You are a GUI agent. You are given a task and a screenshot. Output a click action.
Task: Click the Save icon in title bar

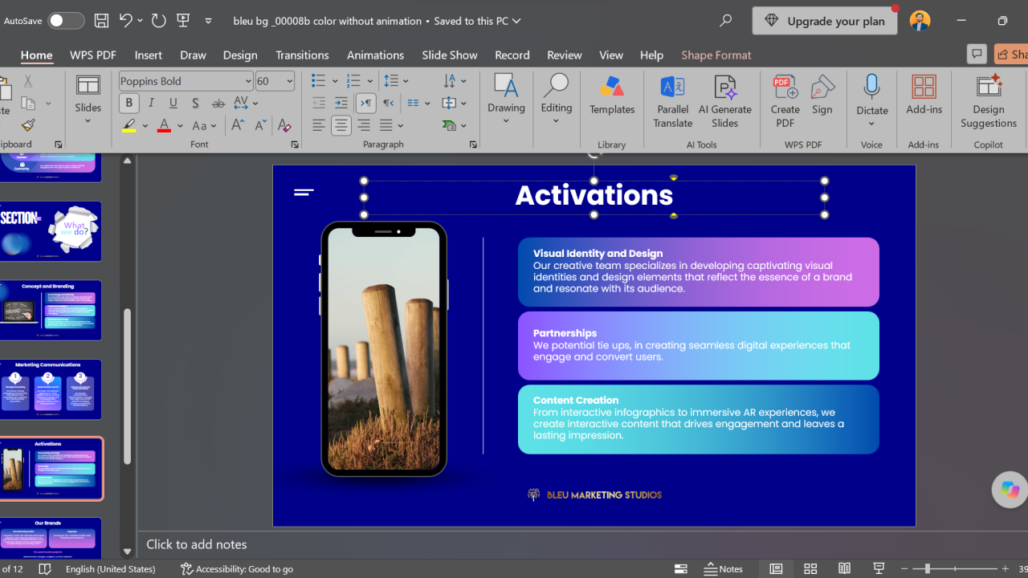[x=101, y=21]
